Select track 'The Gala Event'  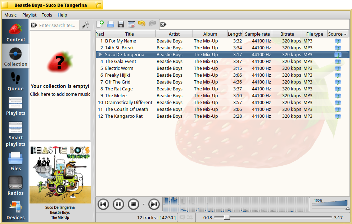click(x=222, y=61)
